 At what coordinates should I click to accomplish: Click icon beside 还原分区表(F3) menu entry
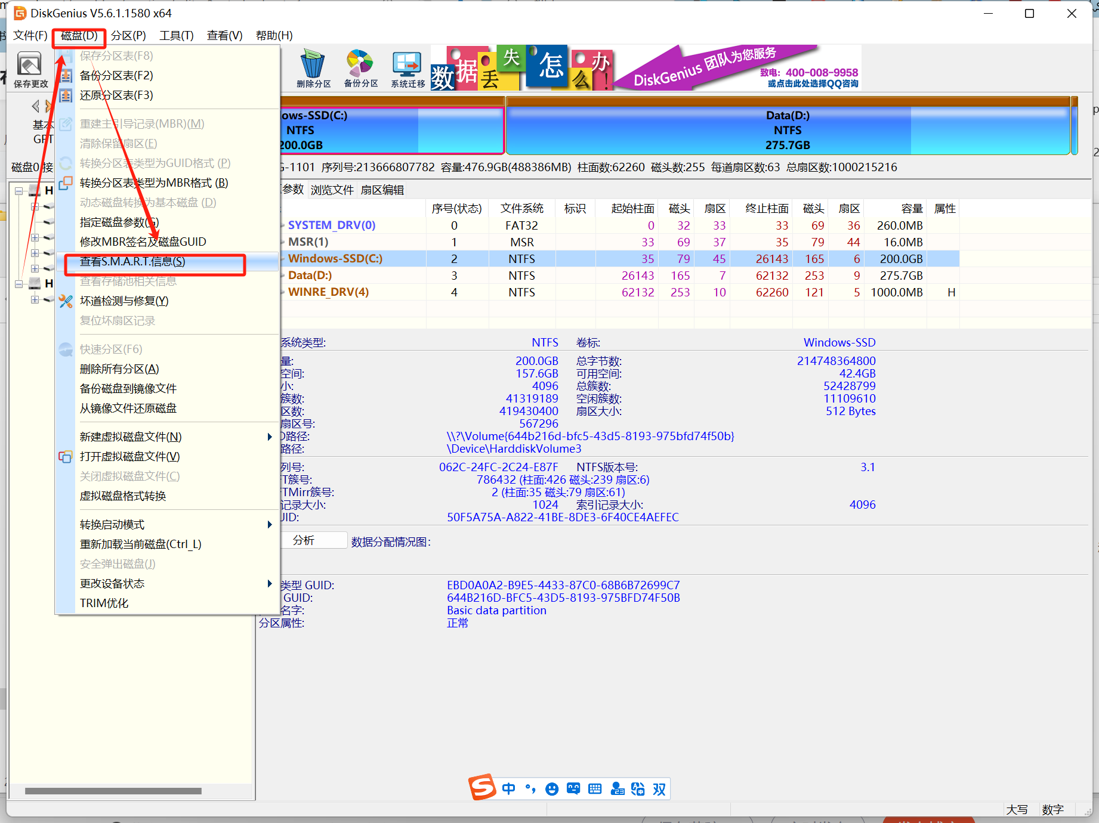tap(66, 95)
